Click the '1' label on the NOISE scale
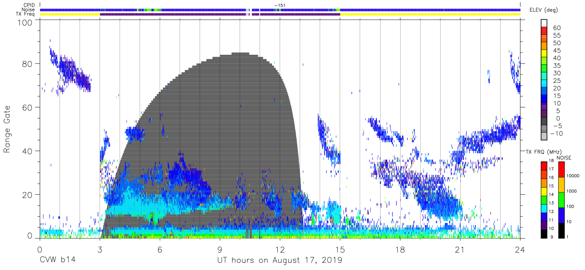Screen dimensions: 585x270 [x=567, y=237]
